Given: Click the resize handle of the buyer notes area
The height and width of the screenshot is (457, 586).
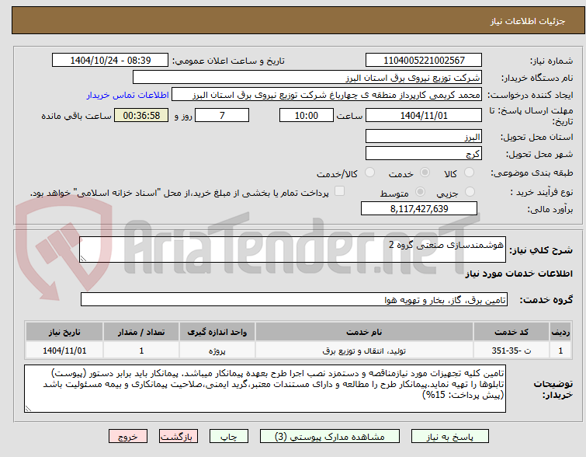Looking at the screenshot, I should tap(28, 409).
